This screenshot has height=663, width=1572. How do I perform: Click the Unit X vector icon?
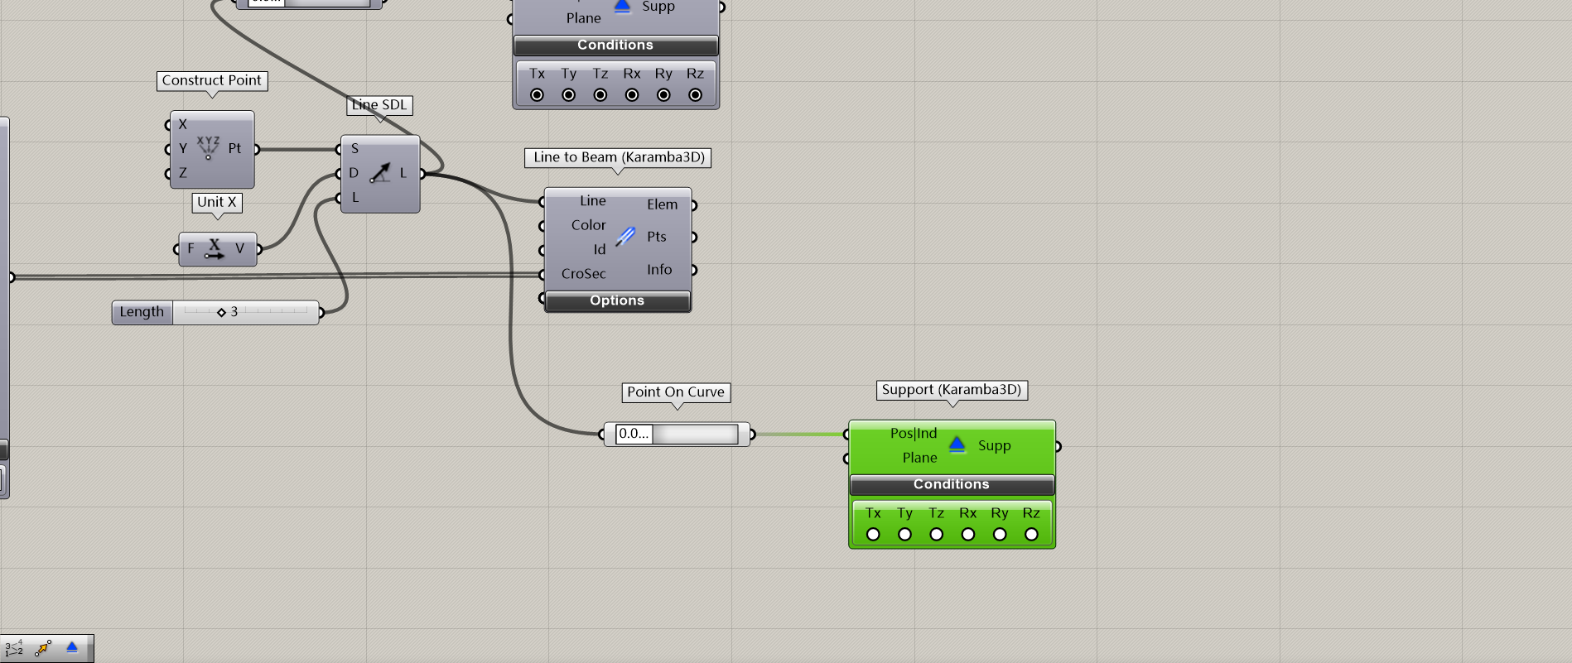[x=215, y=249]
